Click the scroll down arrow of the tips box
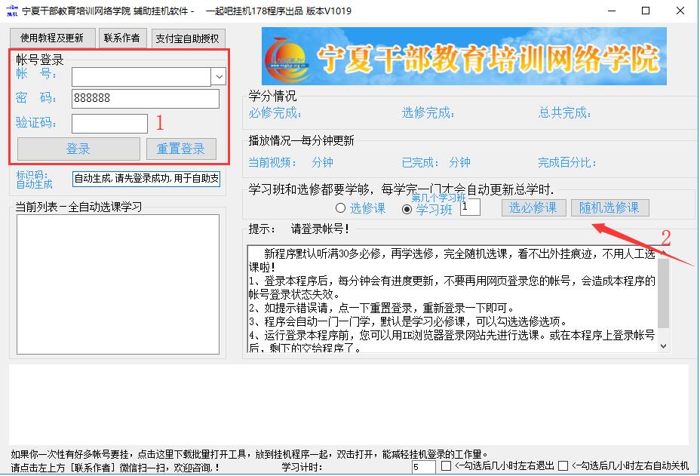The image size is (700, 476). tap(664, 346)
